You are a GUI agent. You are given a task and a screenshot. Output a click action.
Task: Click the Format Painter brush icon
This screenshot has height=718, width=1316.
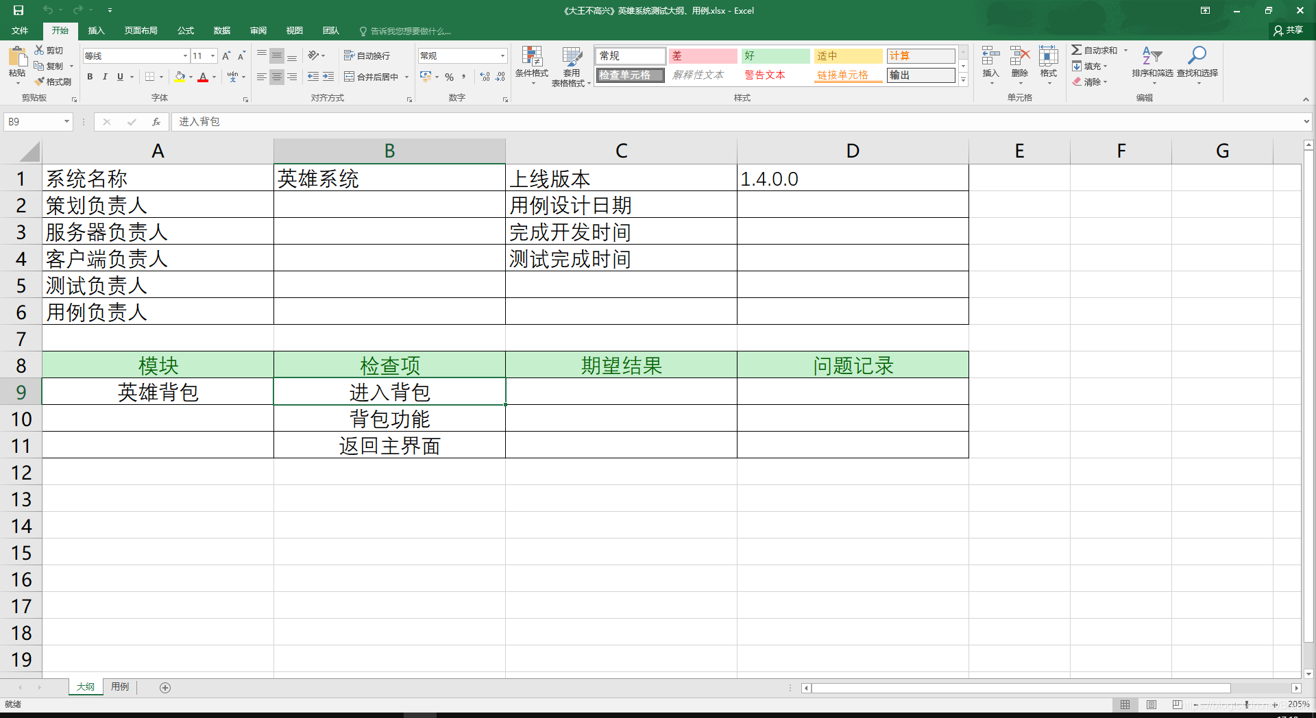tap(40, 82)
